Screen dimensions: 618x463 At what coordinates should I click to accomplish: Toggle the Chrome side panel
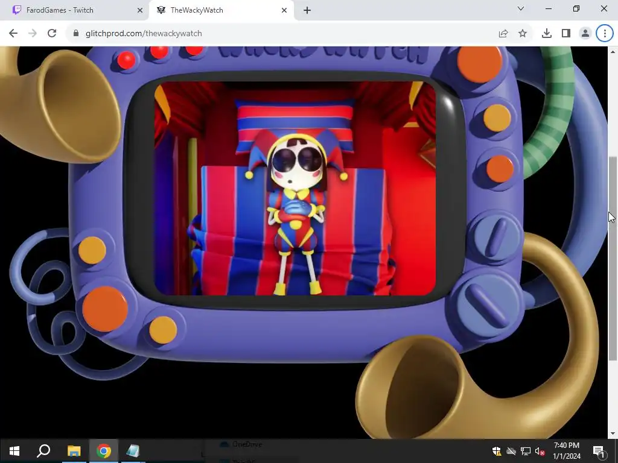pyautogui.click(x=566, y=34)
